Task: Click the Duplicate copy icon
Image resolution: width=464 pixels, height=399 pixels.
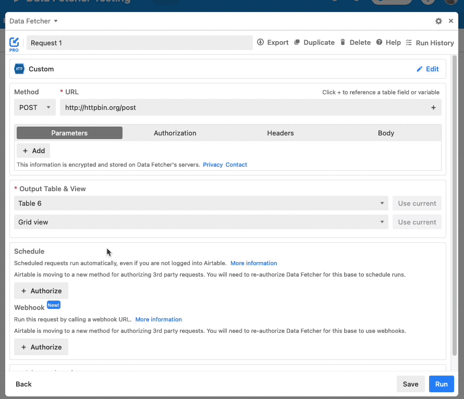Action: [x=297, y=42]
